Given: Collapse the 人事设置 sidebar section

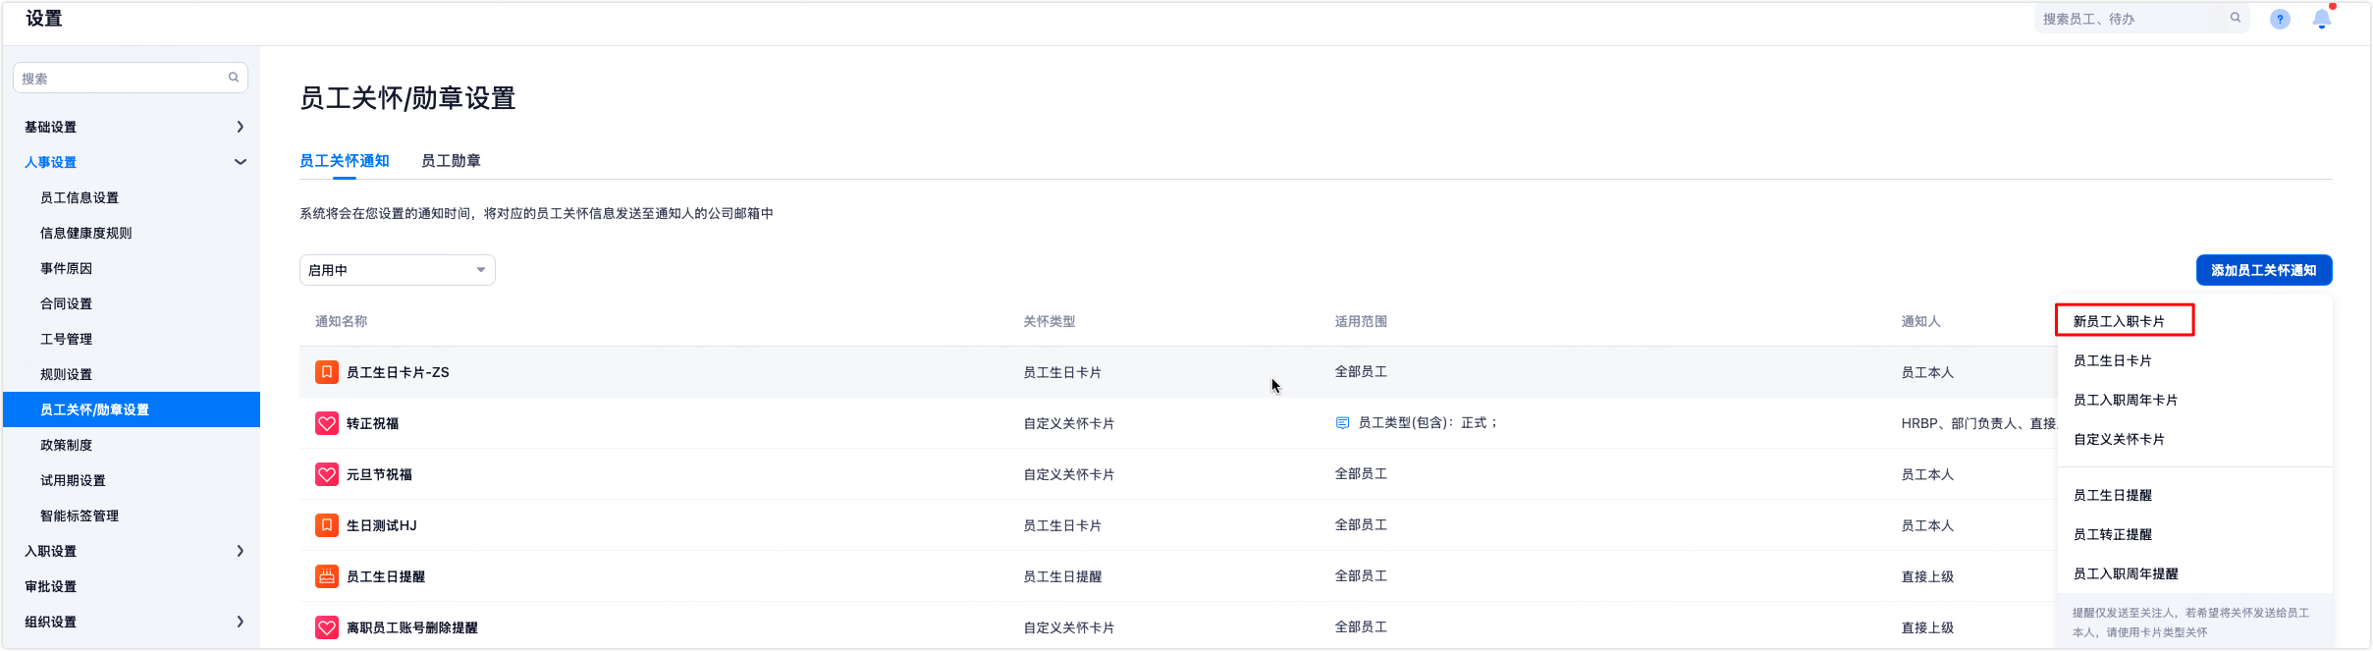Looking at the screenshot, I should point(240,162).
